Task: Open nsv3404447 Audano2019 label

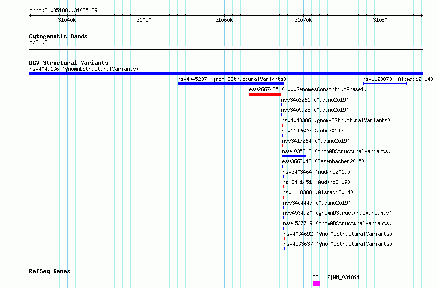Action: click(317, 203)
